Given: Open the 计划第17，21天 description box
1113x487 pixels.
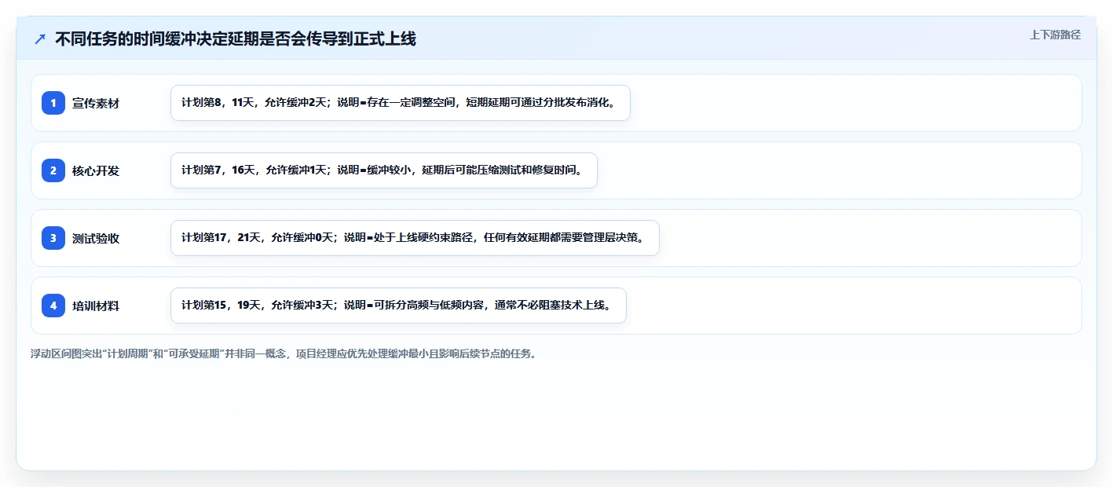Looking at the screenshot, I should 415,238.
